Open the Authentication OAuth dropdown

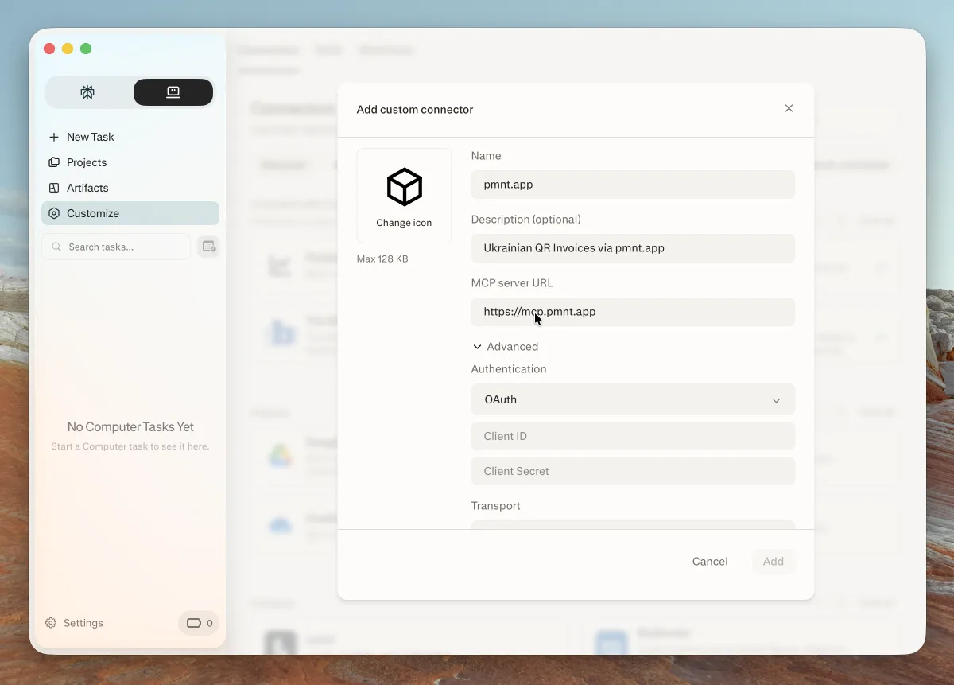(x=633, y=399)
